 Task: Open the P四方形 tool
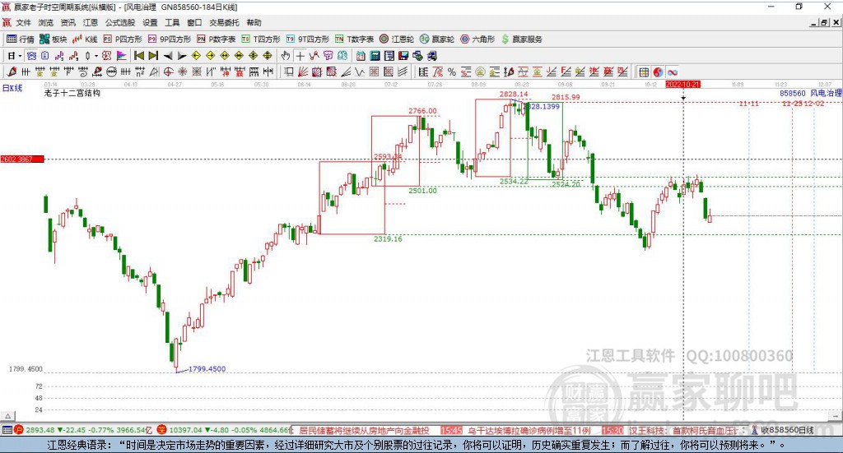[123, 39]
